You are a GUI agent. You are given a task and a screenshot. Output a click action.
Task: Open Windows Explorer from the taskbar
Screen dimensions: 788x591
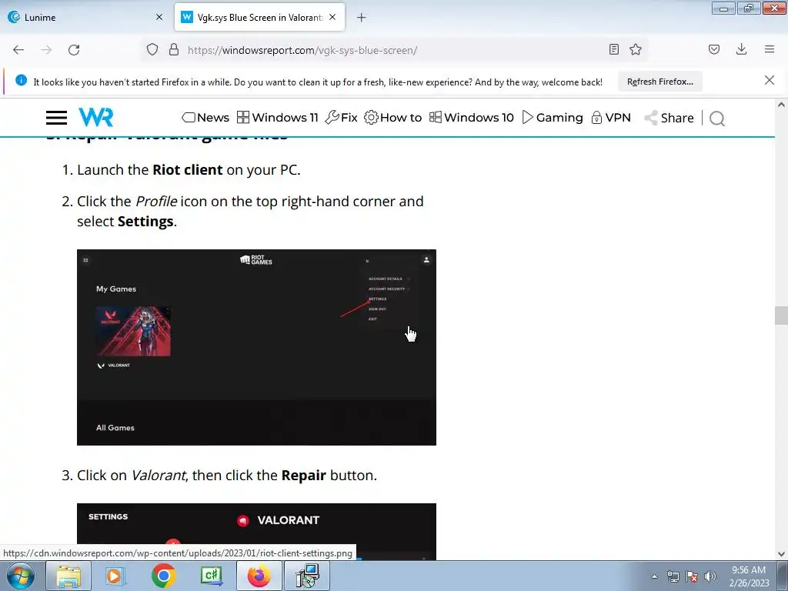pyautogui.click(x=68, y=576)
